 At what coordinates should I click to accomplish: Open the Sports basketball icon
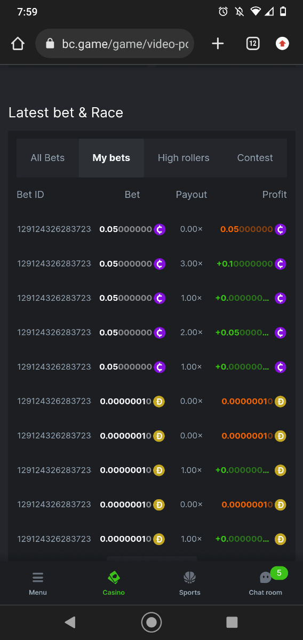click(189, 583)
